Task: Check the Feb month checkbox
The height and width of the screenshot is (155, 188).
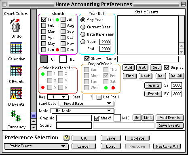Action: tap(44, 25)
